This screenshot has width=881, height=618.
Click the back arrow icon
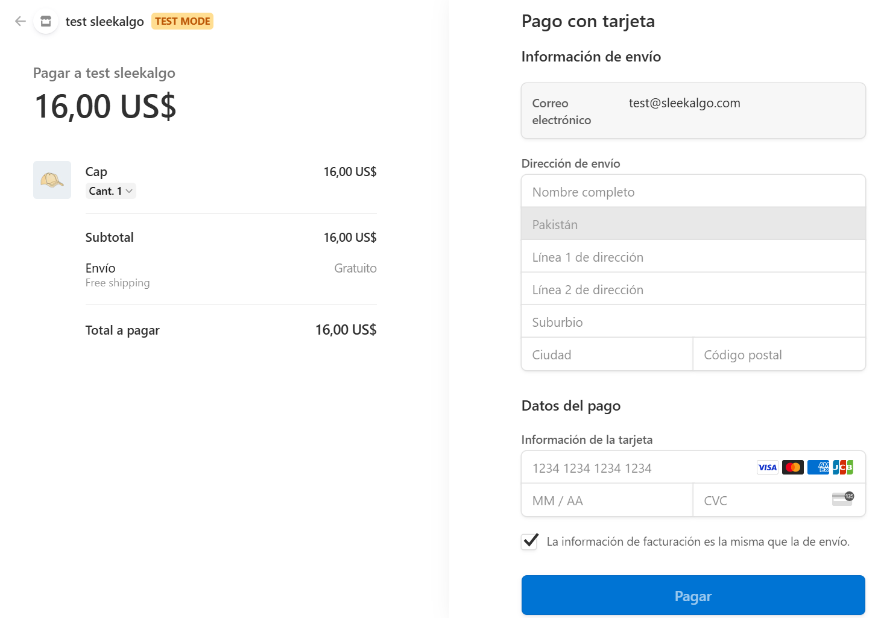pyautogui.click(x=21, y=22)
